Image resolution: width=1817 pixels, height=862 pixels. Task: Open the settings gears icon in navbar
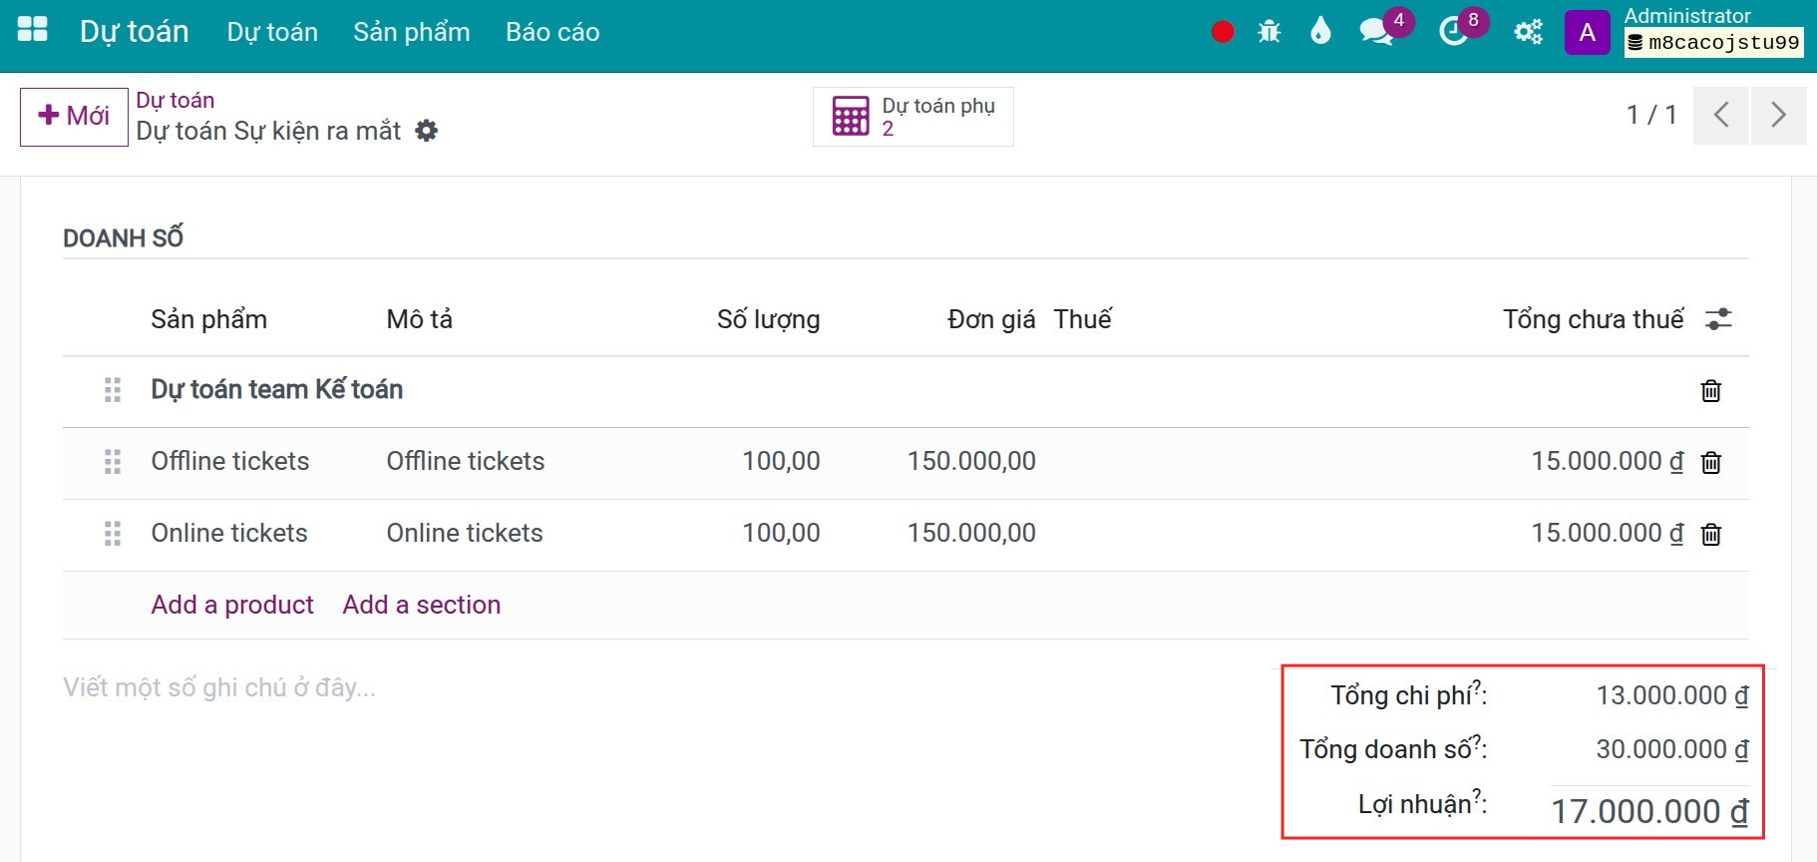[x=1528, y=32]
